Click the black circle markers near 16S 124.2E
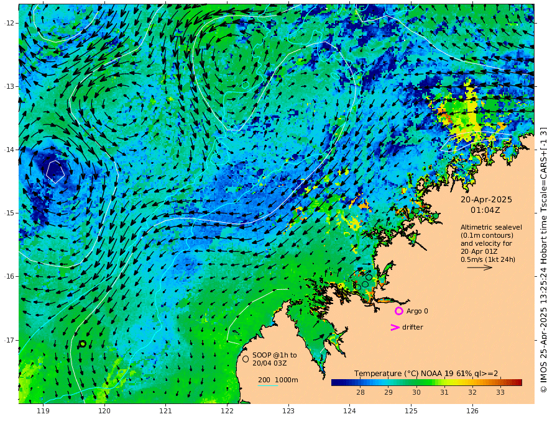The image size is (547, 422). point(364,282)
